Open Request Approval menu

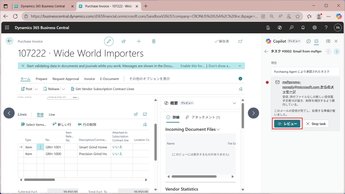(66, 79)
